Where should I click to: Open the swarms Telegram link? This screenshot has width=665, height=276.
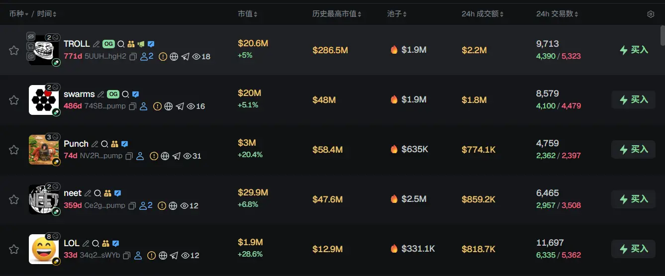(x=180, y=106)
